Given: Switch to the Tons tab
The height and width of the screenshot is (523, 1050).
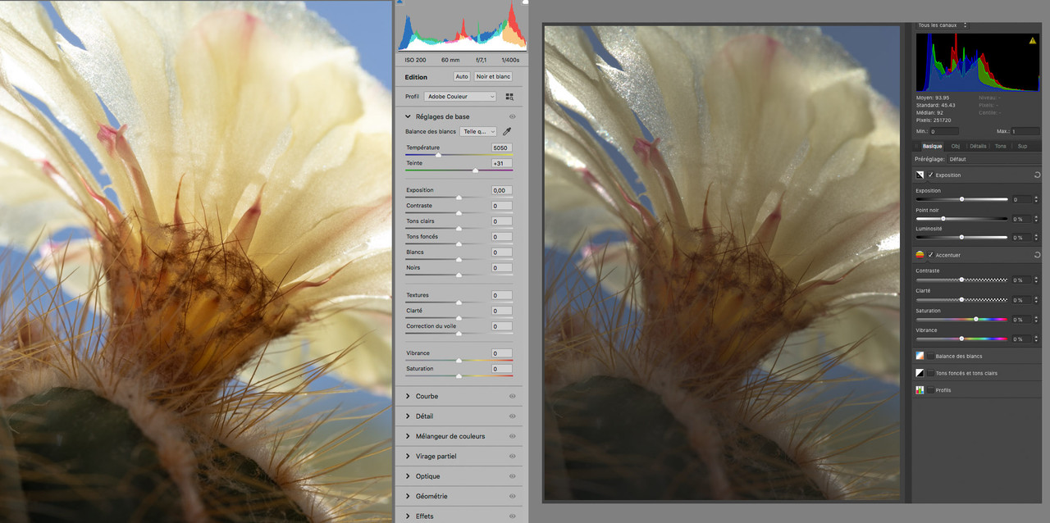Looking at the screenshot, I should [1001, 146].
